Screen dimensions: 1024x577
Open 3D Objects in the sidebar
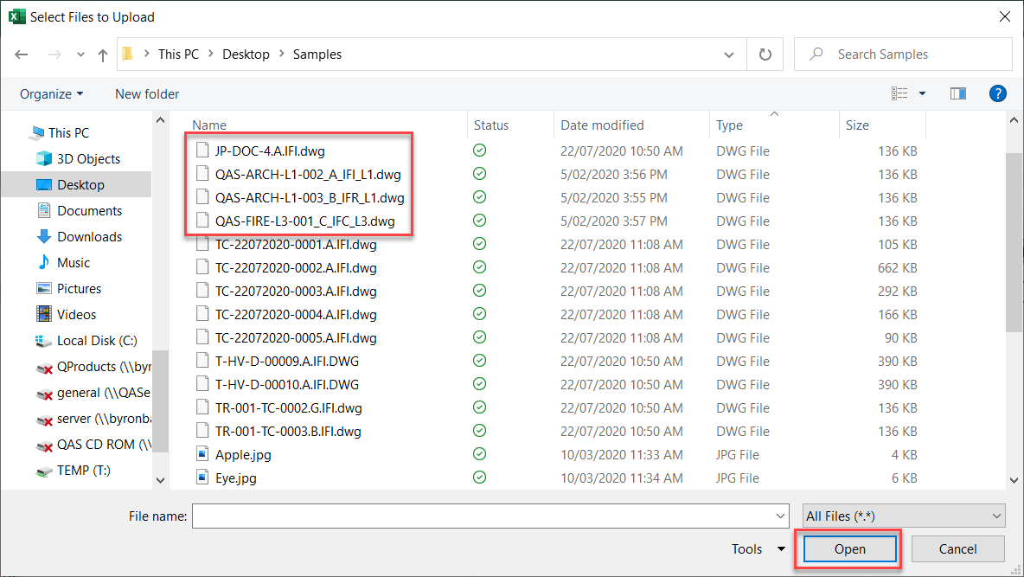79,159
